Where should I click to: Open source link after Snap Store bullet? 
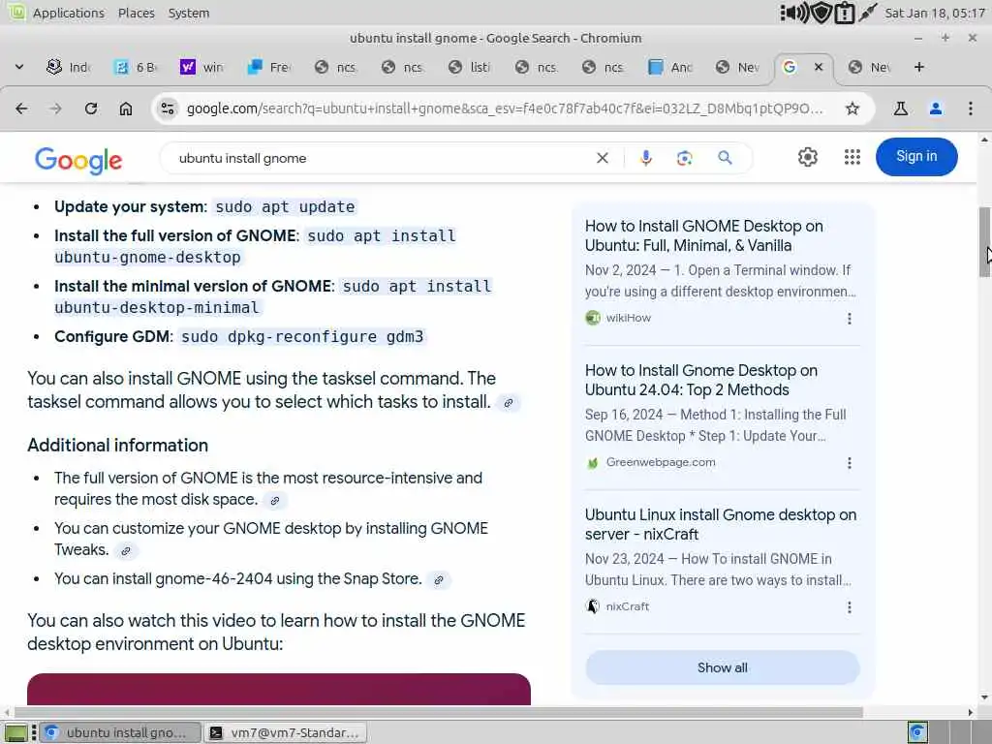(439, 580)
